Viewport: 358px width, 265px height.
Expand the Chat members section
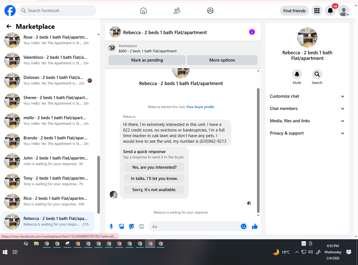click(307, 109)
